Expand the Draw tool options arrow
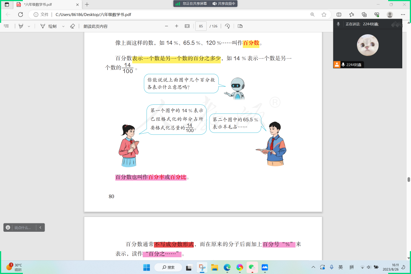The width and height of the screenshot is (411, 274). tap(63, 26)
